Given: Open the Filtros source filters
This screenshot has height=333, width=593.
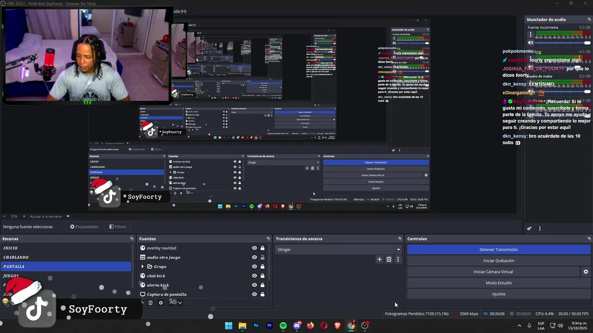Looking at the screenshot, I should tap(118, 227).
